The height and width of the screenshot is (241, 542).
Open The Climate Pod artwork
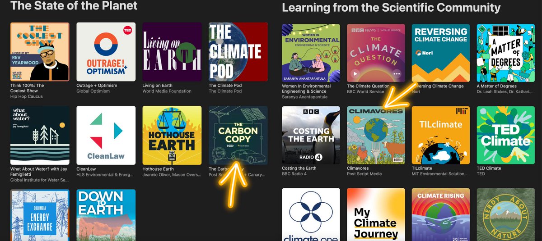click(238, 52)
